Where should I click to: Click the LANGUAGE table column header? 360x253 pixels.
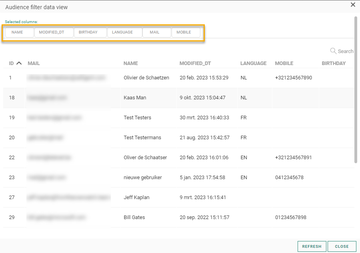tap(253, 63)
